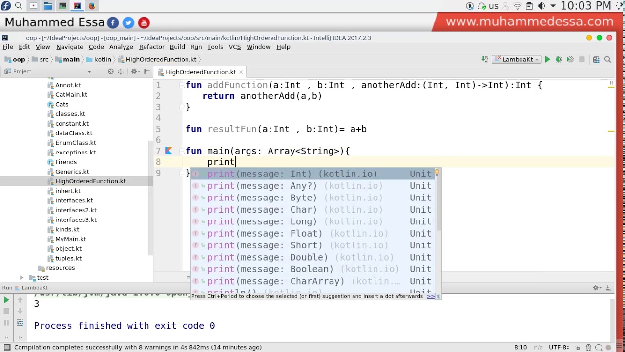The image size is (625, 352).
Task: Click the oop breadcrumb in navigation bar
Action: point(15,59)
